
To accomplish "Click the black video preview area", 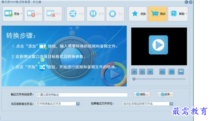I will (159, 46).
